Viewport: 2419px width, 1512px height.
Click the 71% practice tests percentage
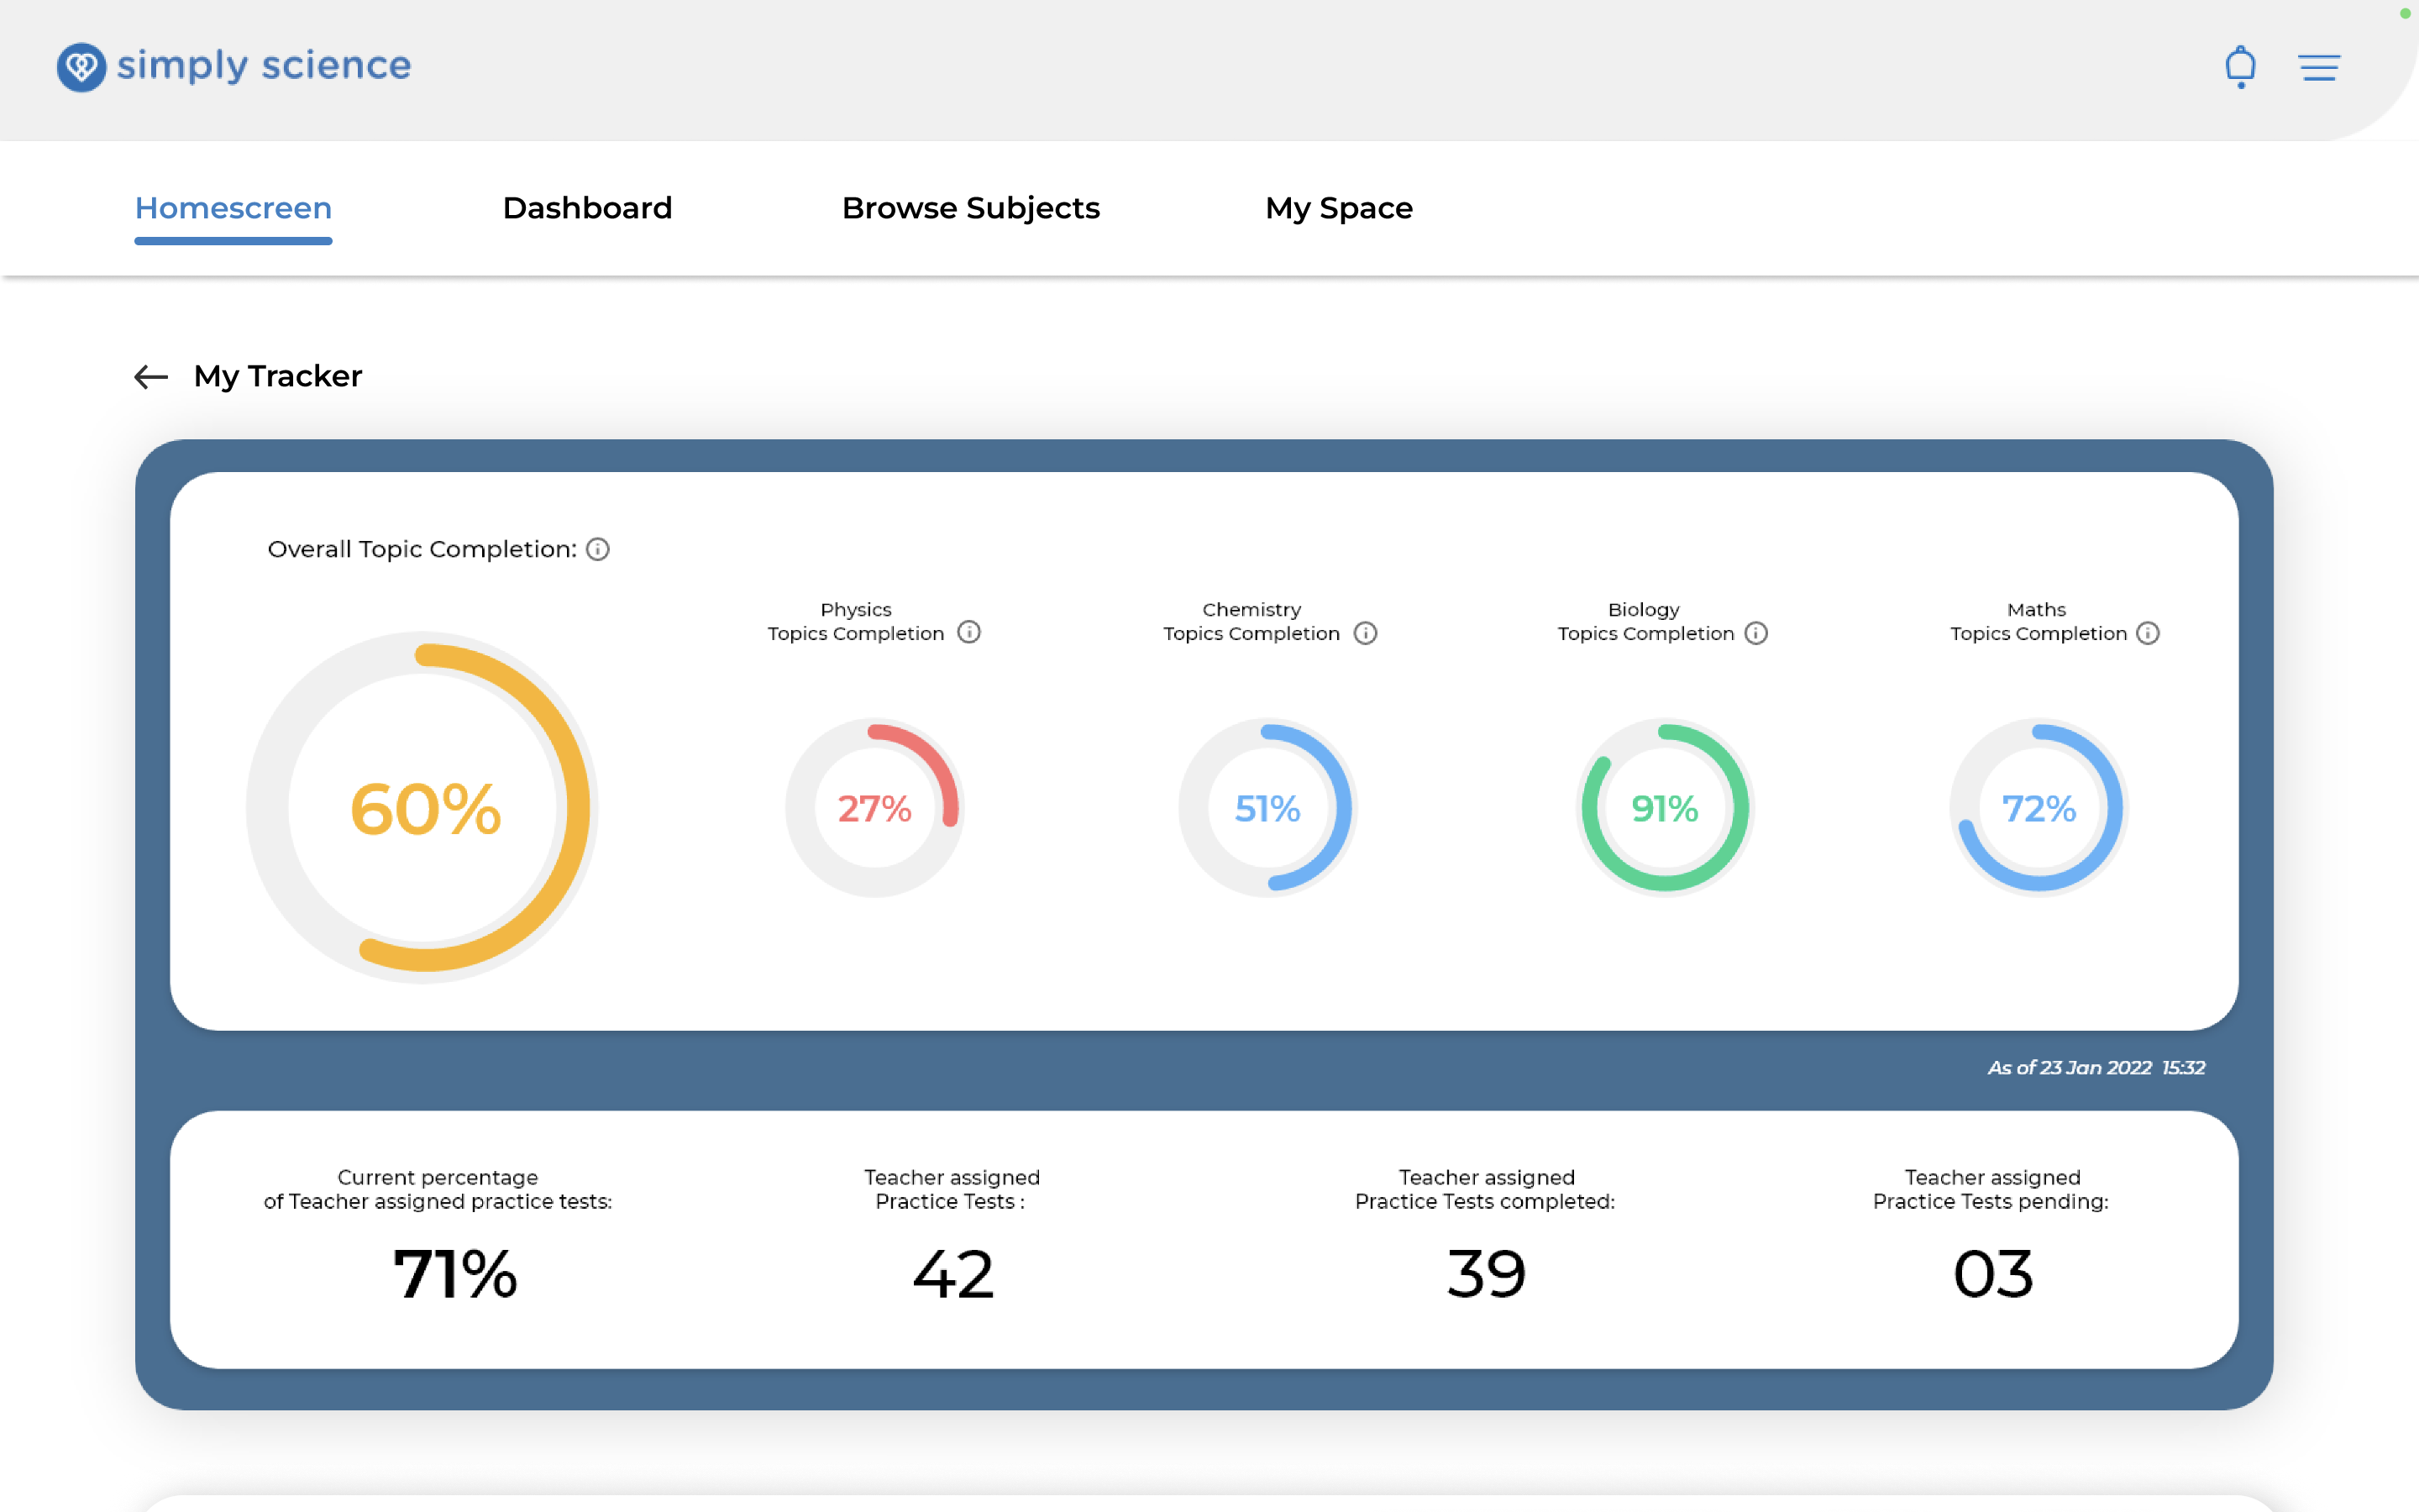(x=456, y=1274)
